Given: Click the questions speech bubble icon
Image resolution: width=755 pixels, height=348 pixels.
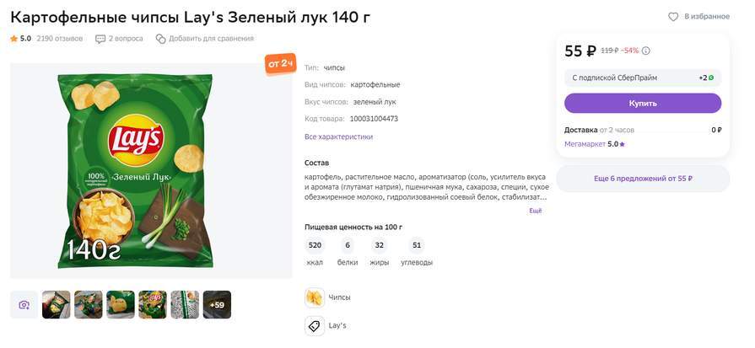Looking at the screenshot, I should 100,39.
